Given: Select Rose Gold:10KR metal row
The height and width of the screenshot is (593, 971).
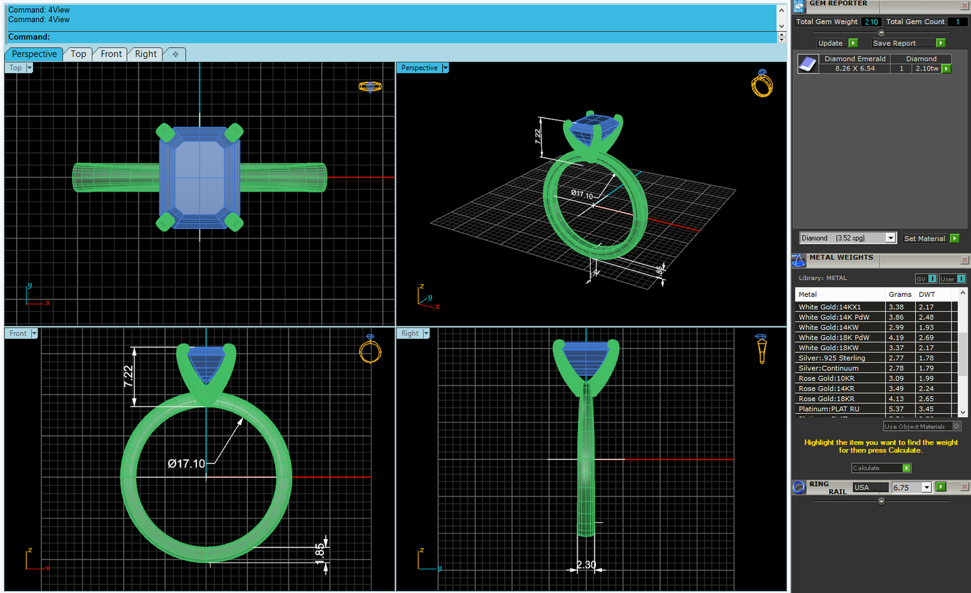Looking at the screenshot, I should click(x=876, y=378).
